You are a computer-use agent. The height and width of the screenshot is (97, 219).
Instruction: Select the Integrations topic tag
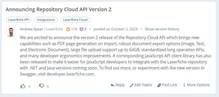click(x=46, y=20)
